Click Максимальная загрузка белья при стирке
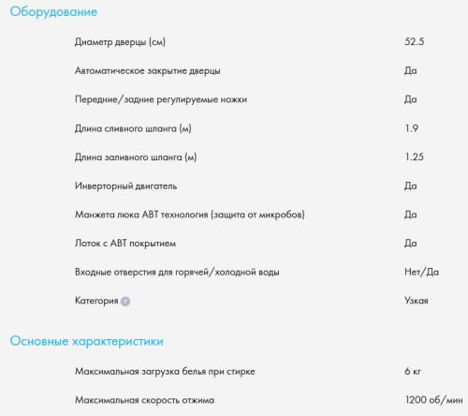This screenshot has height=416, width=468. coord(165,371)
